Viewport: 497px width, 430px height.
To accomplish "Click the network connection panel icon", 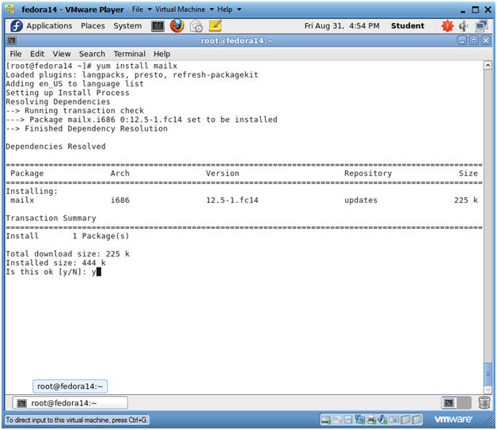I will (x=482, y=26).
